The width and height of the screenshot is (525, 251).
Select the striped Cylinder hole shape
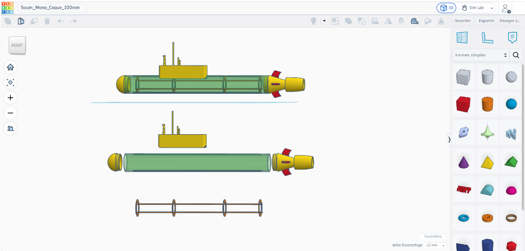[488, 77]
